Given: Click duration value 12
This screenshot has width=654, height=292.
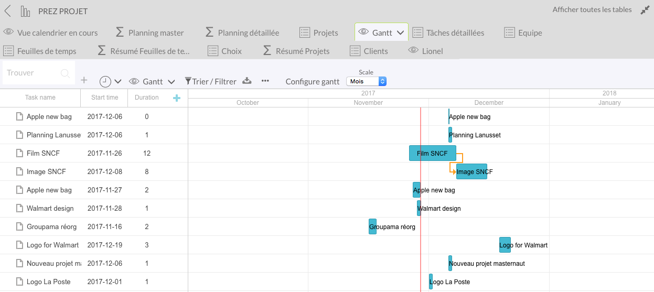Looking at the screenshot, I should point(147,153).
